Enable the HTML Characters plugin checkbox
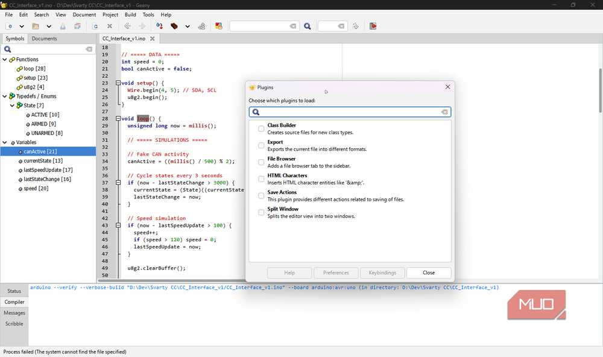Image resolution: width=603 pixels, height=357 pixels. pos(261,179)
